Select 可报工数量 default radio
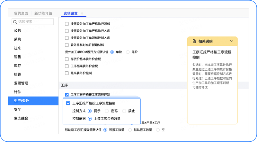 pyautogui.click(x=105, y=130)
